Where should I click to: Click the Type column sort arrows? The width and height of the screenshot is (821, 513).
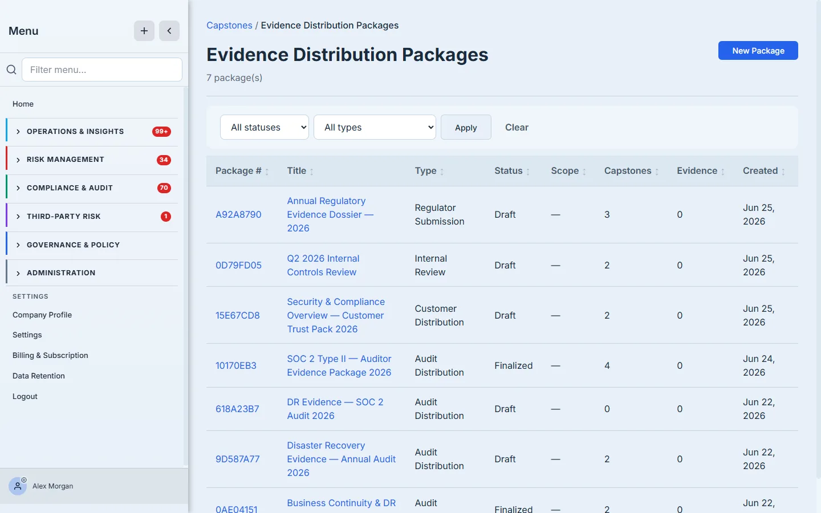(442, 172)
